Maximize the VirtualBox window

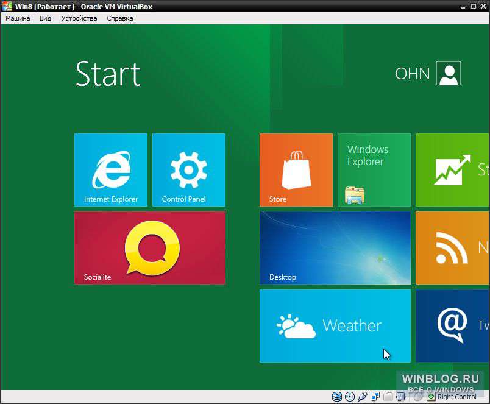tap(474, 6)
